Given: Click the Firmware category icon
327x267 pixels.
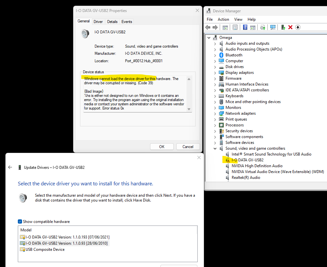Looking at the screenshot, I should point(221,78).
